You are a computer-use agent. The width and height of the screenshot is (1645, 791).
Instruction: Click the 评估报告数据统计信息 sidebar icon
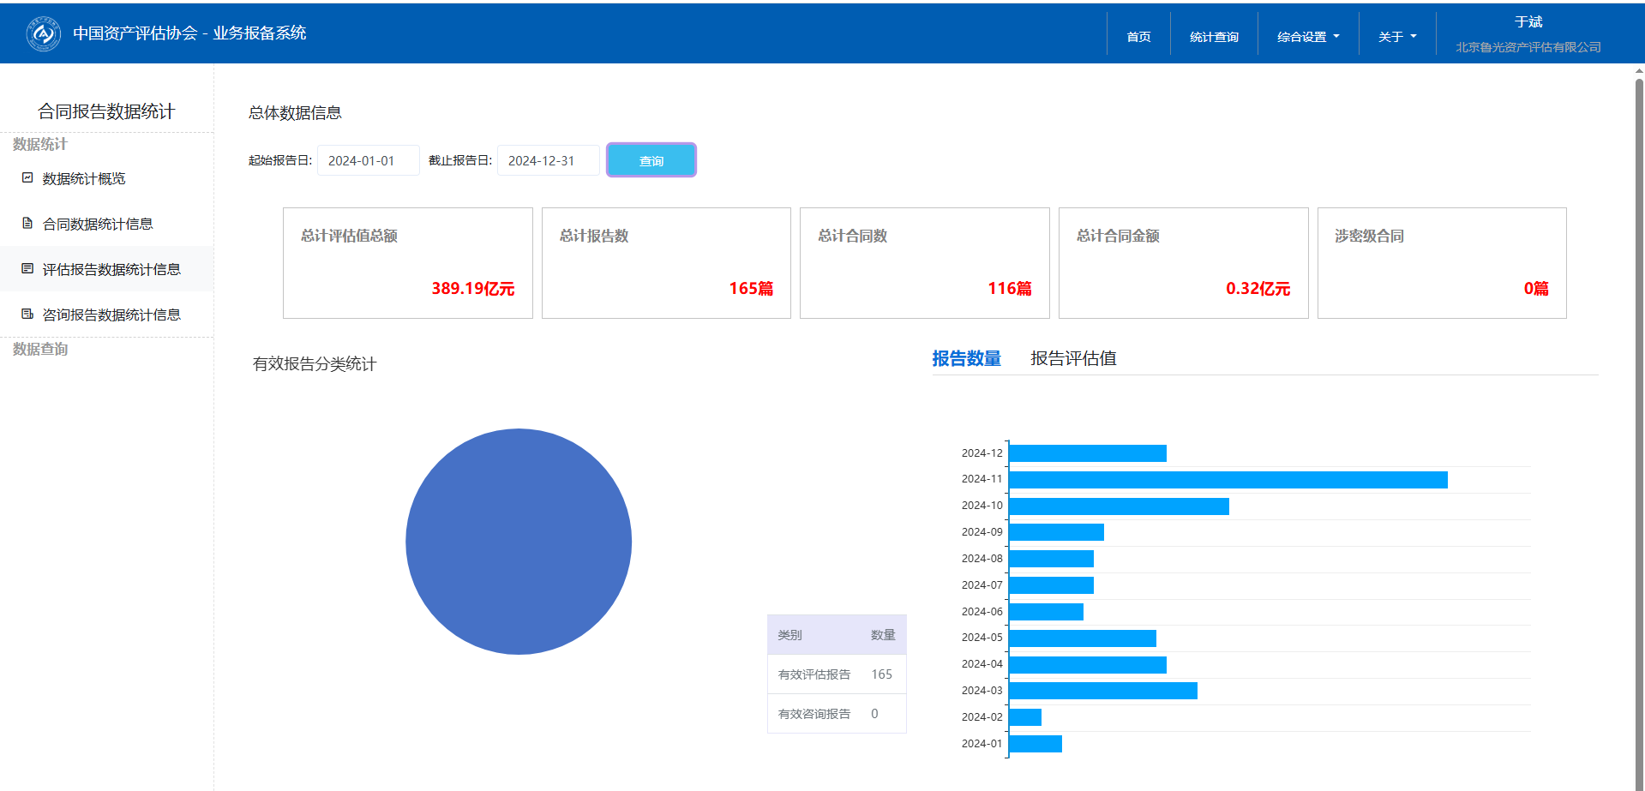[27, 269]
